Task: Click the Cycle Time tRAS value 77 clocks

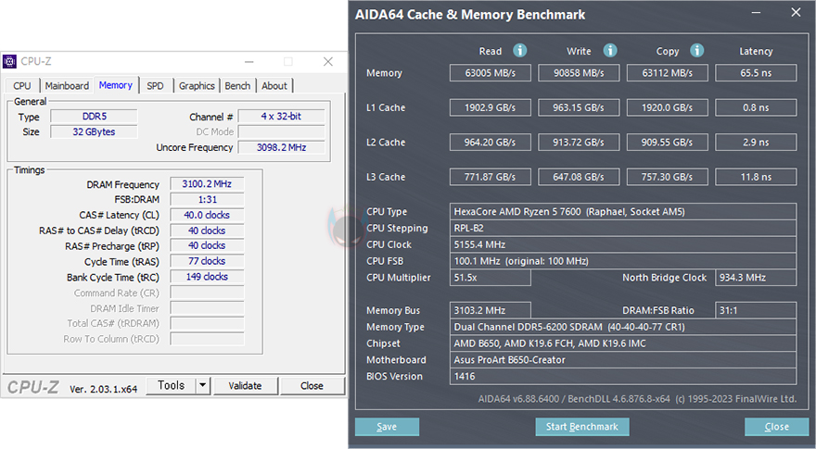Action: (x=207, y=261)
